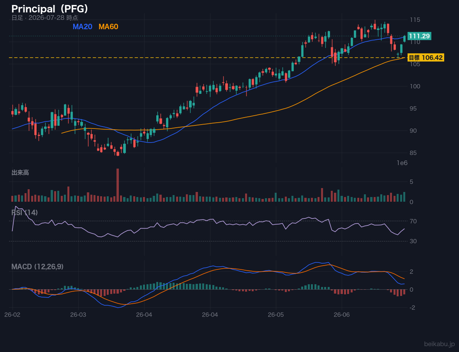Click the 目標 106.42 target price tag
The width and height of the screenshot is (459, 352).
tap(425, 58)
